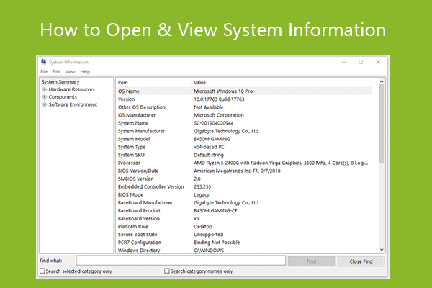432x288 pixels.
Task: Open the Edit menu
Action: pyautogui.click(x=56, y=72)
